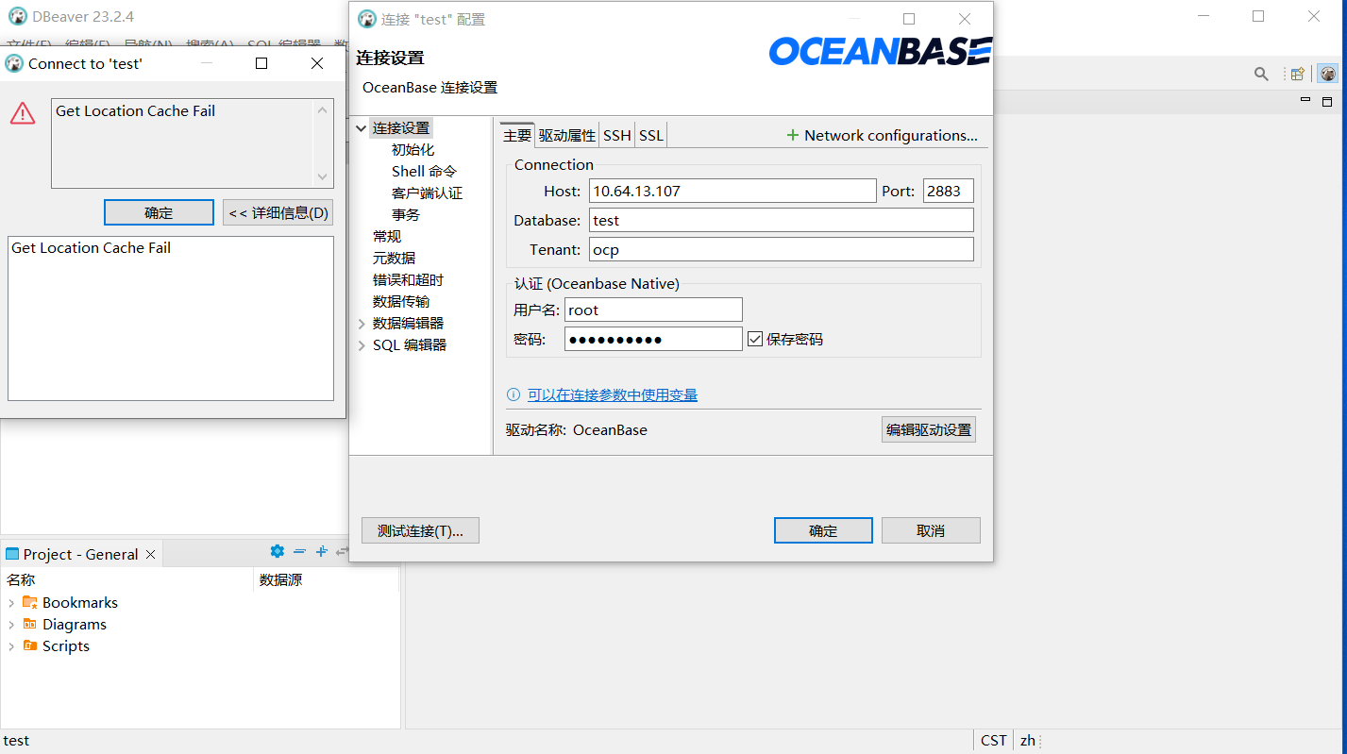Click the Project - General panel icon
Screen dimensions: 1347x754
(x=12, y=554)
